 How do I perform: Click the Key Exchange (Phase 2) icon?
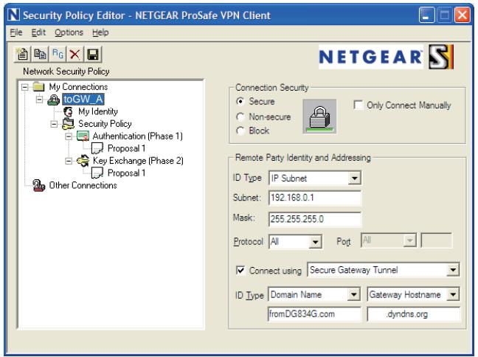(83, 161)
